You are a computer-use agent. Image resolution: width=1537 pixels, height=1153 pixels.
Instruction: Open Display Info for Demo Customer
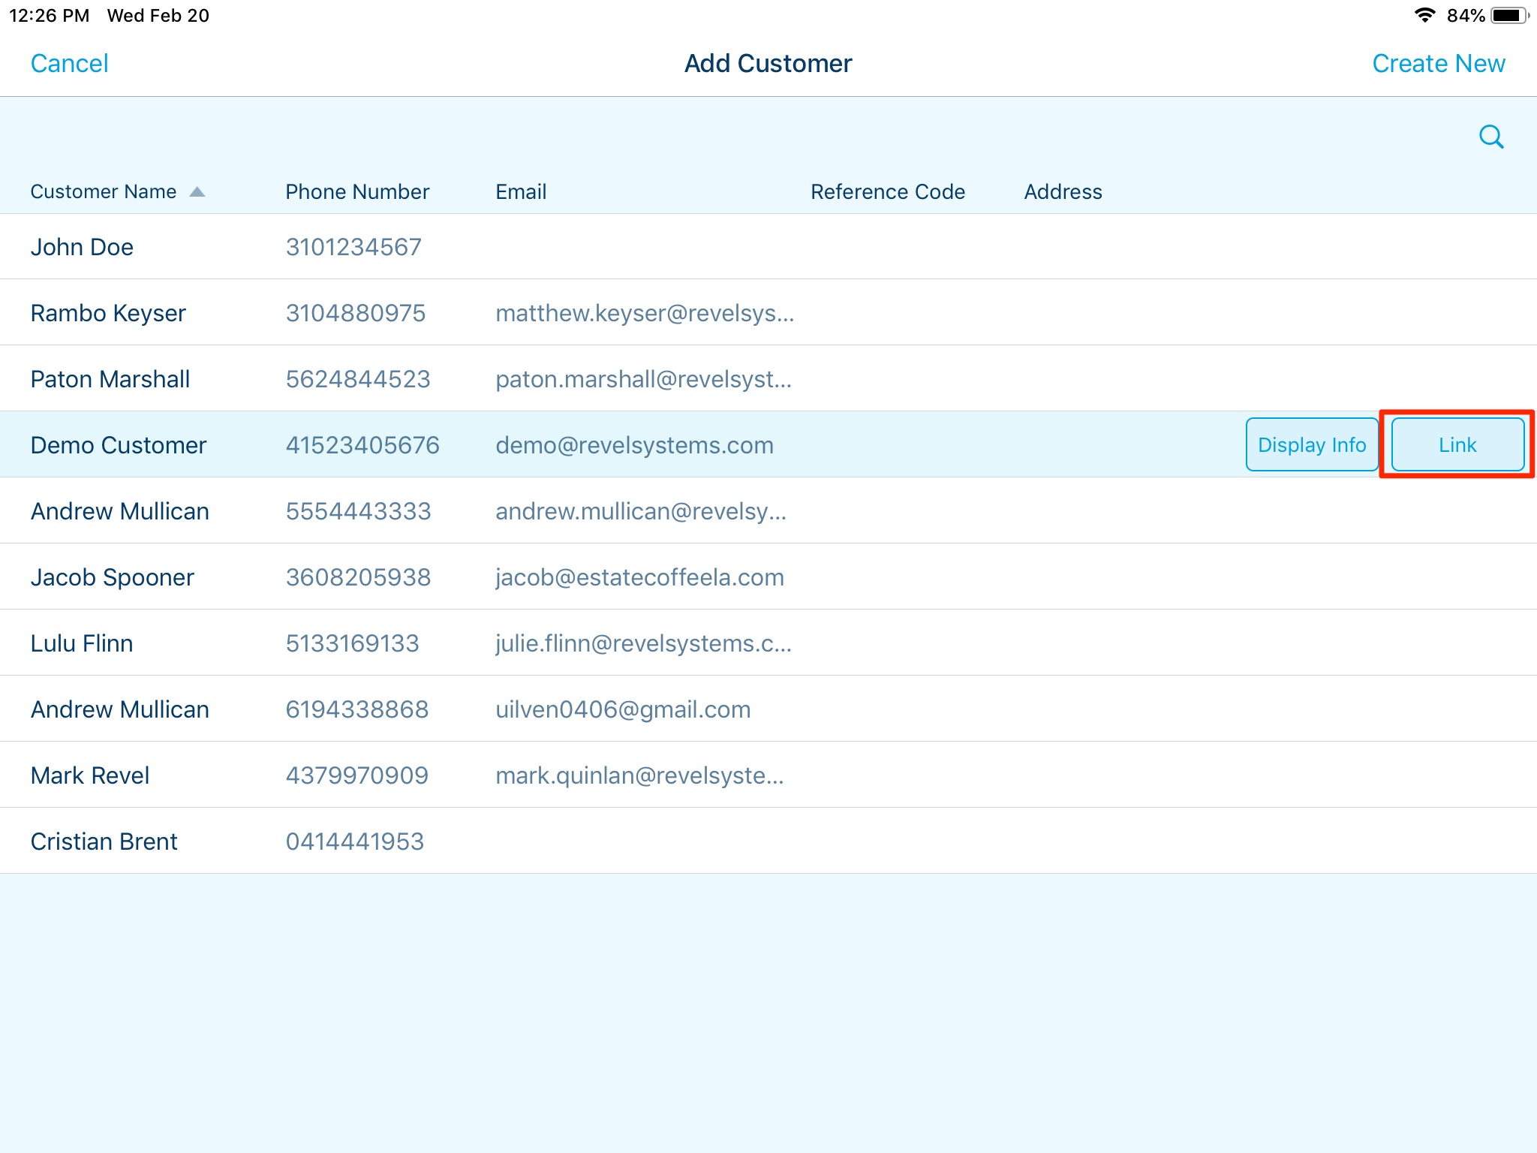pos(1311,444)
